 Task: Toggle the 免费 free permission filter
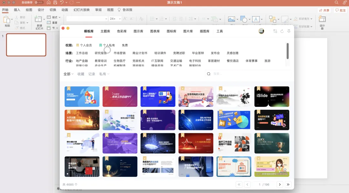pos(125,45)
